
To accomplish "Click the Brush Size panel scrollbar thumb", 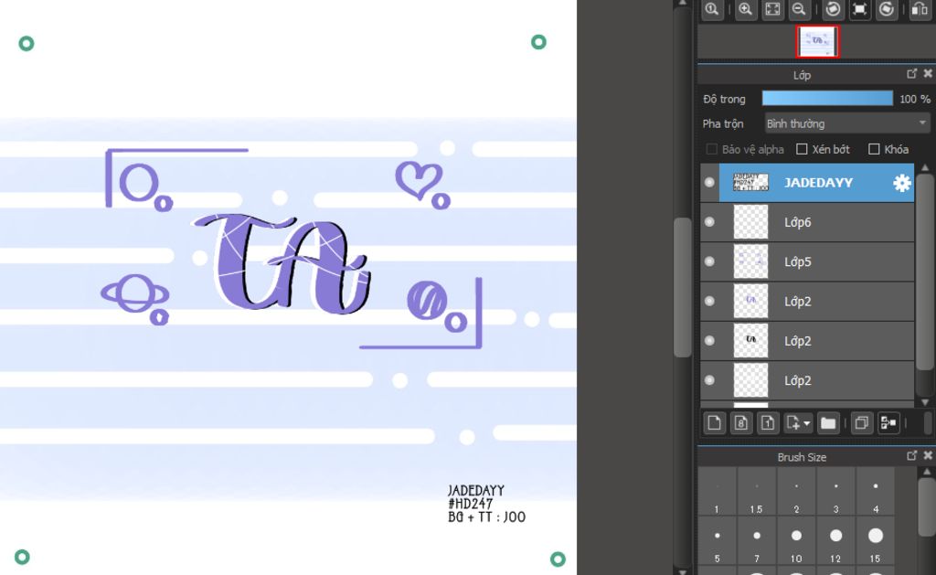I will [927, 506].
